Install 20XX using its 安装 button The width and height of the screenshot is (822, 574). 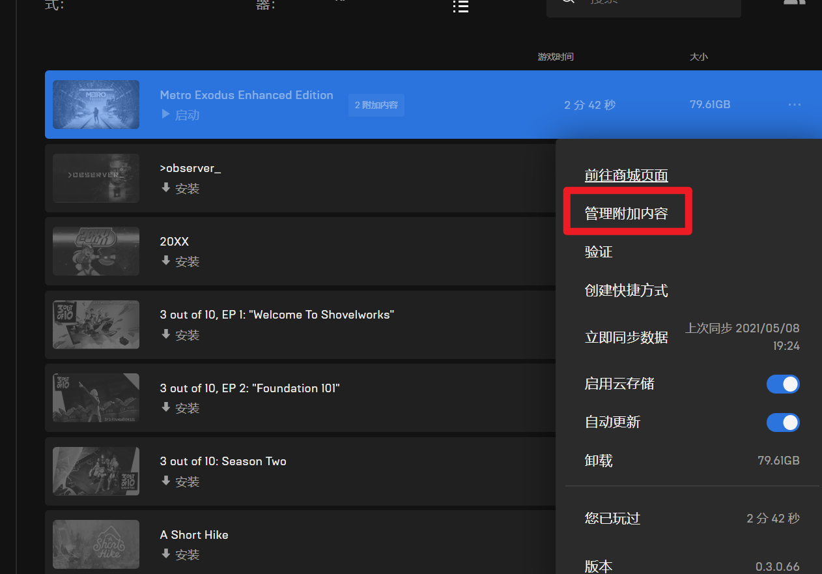180,261
